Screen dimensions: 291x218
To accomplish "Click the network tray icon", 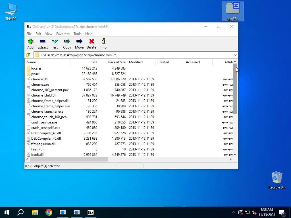I will click(x=248, y=212).
